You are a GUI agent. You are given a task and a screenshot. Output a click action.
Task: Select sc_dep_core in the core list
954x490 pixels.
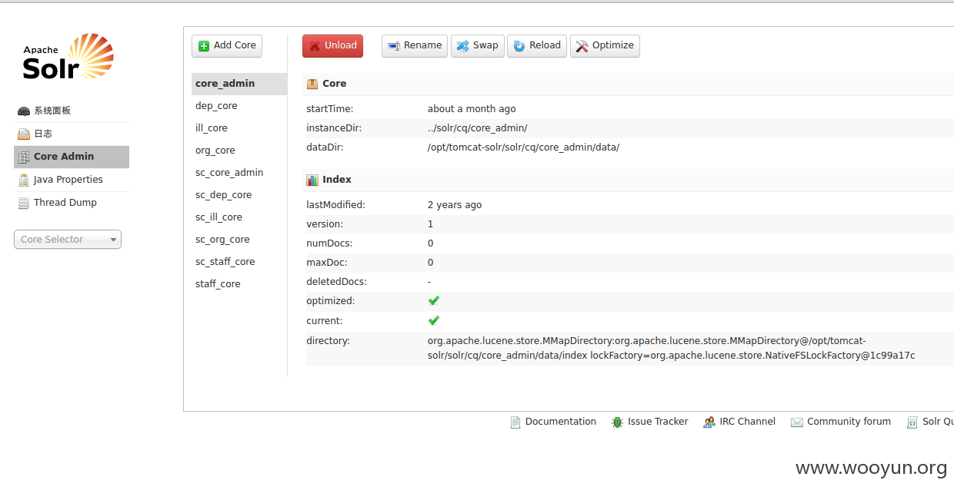(239, 195)
